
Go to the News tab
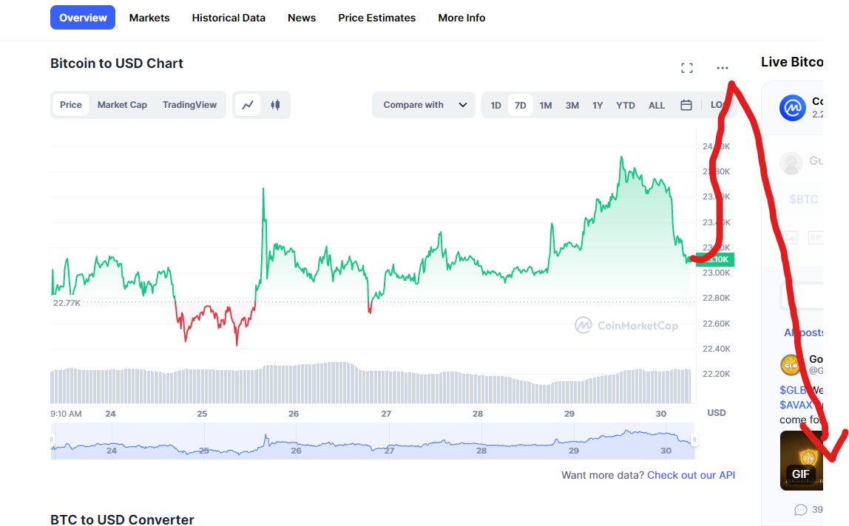[x=302, y=18]
